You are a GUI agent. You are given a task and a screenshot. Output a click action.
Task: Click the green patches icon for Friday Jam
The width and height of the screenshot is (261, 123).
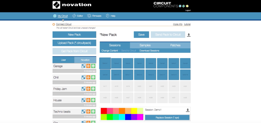(x=93, y=89)
